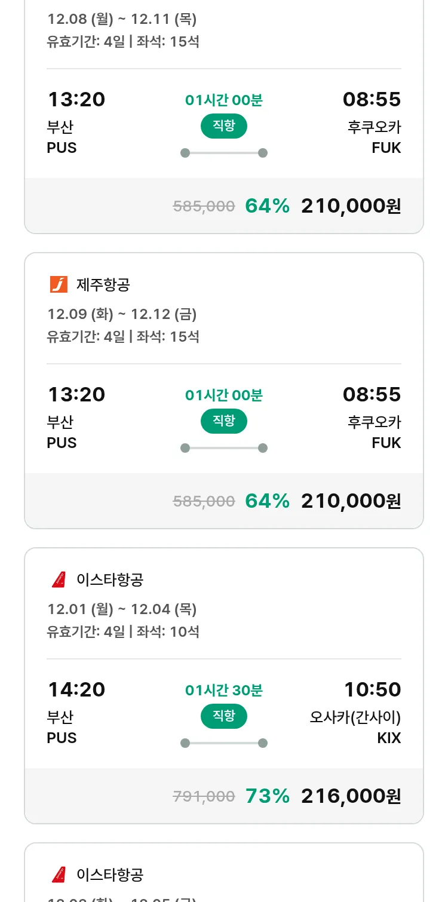Image resolution: width=448 pixels, height=902 pixels.
Task: Tap 직항 badge on the Osaka flight
Action: (x=223, y=716)
